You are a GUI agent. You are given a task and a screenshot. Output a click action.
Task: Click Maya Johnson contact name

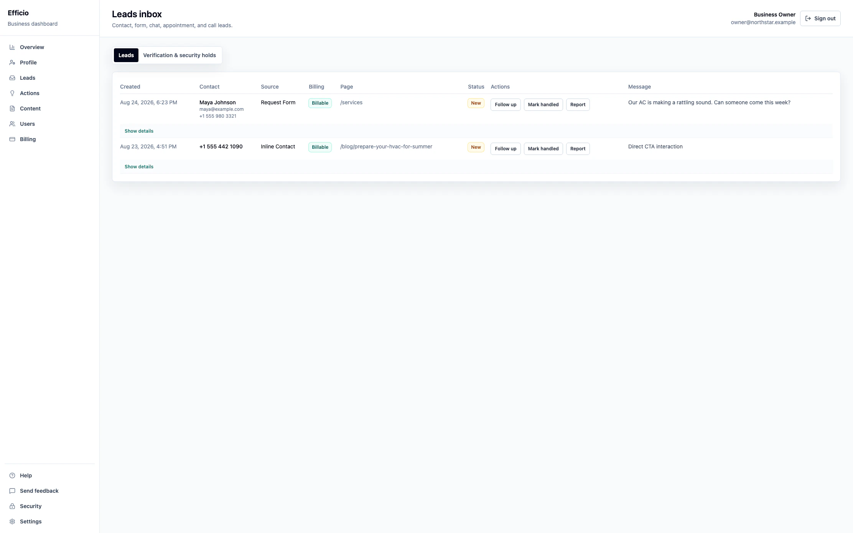pos(217,102)
